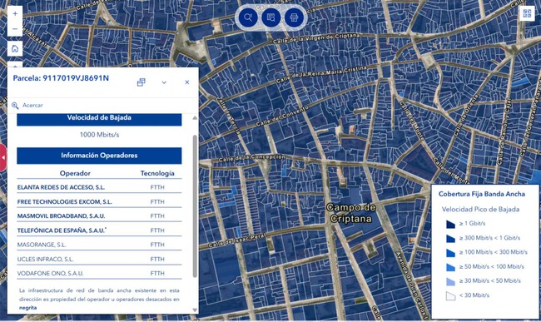Click the ≥ 30 Mbit/s legend swatch

(x=450, y=281)
